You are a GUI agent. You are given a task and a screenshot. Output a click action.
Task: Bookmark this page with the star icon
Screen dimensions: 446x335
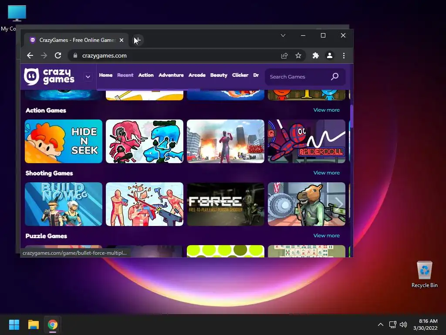point(298,55)
